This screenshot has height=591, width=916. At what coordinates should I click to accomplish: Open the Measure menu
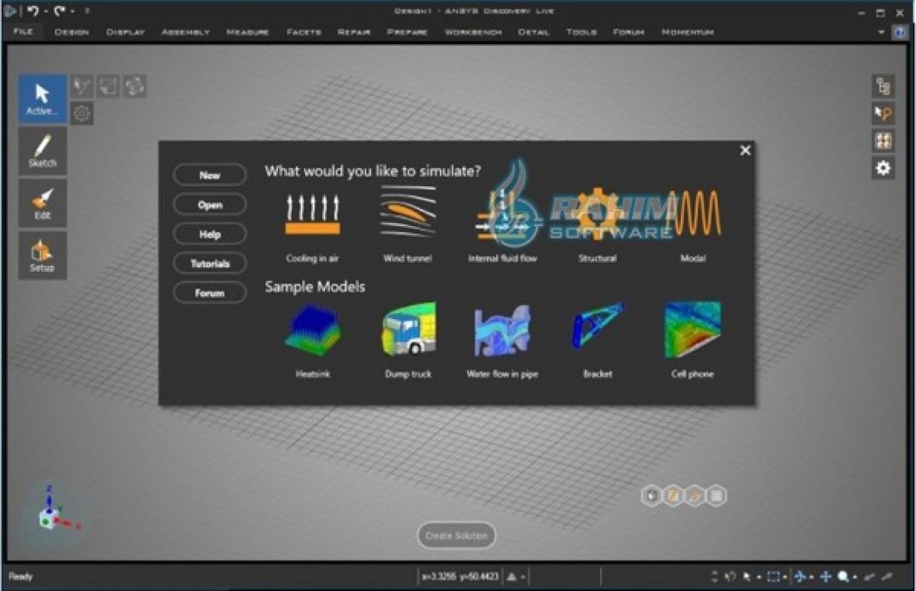pyautogui.click(x=247, y=32)
